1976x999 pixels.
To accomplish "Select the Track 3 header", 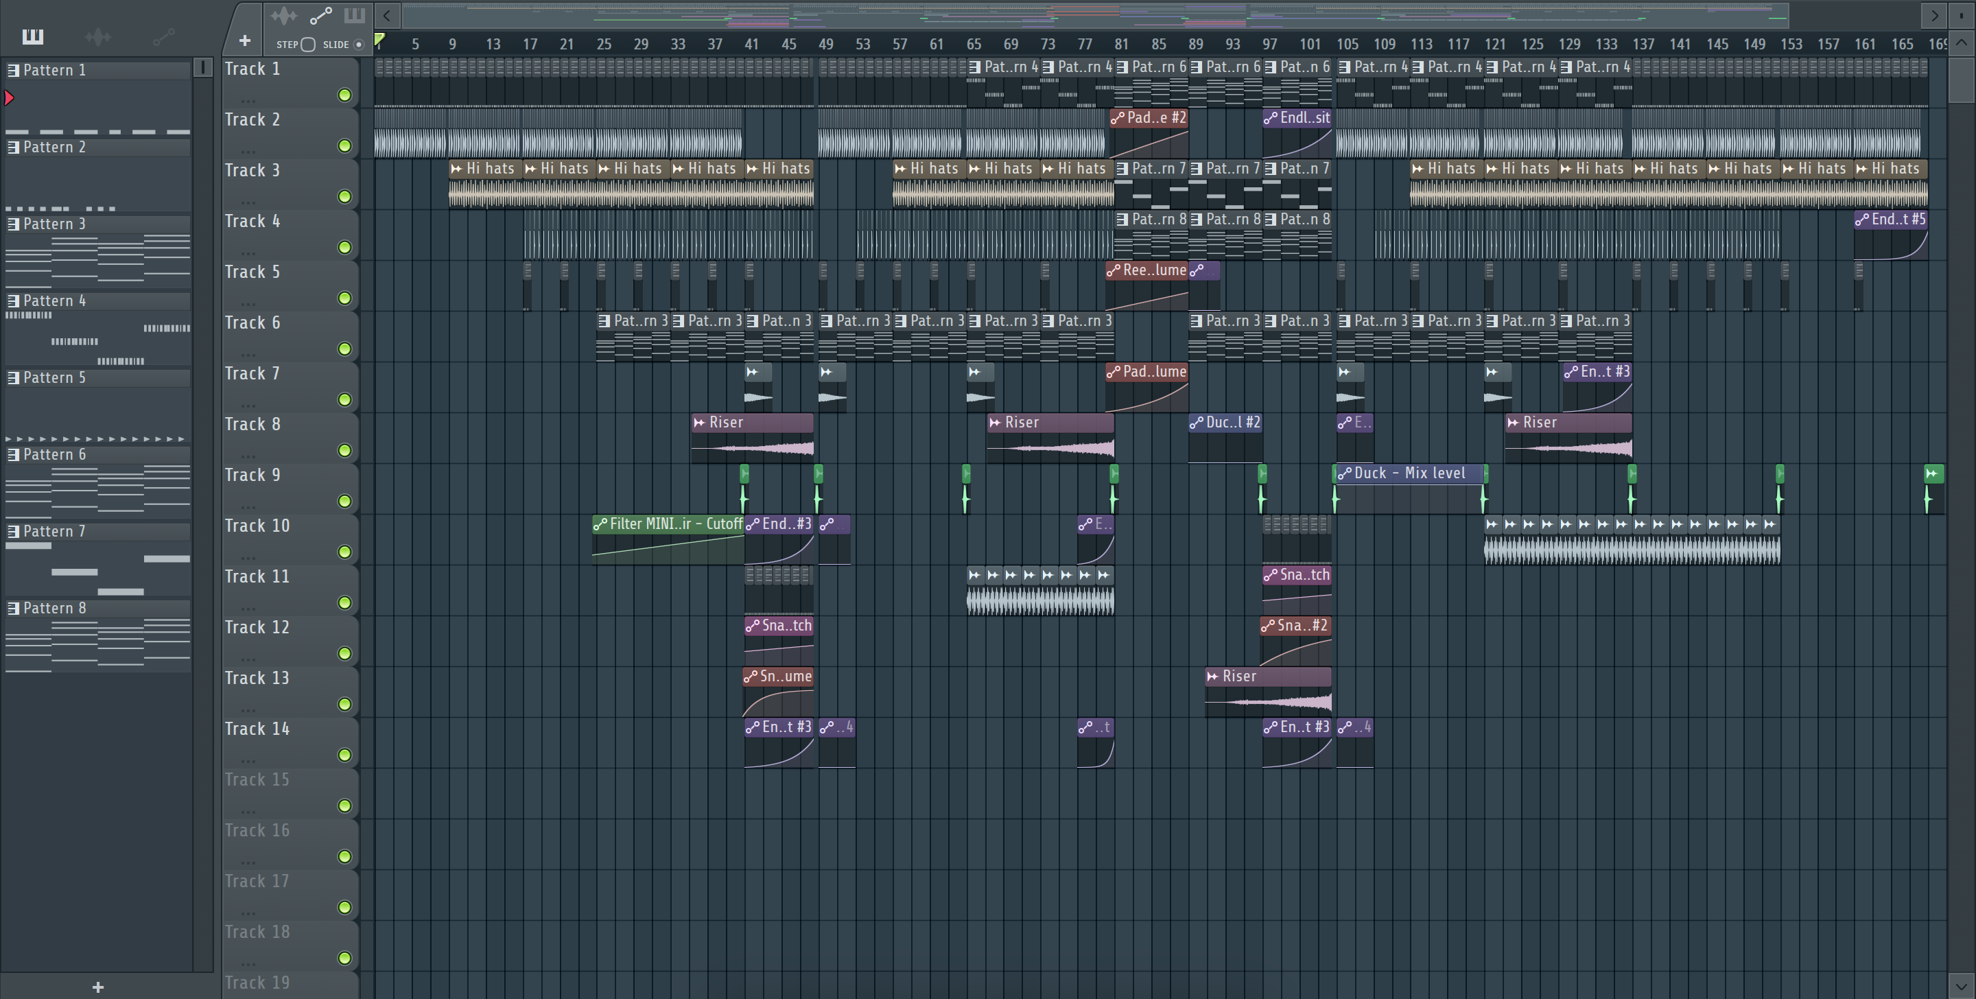I will (290, 183).
